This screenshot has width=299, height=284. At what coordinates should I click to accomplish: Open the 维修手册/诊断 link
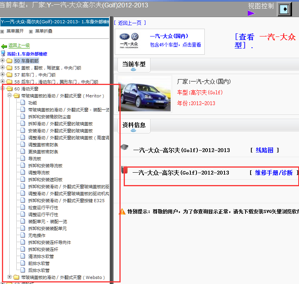[274, 173]
